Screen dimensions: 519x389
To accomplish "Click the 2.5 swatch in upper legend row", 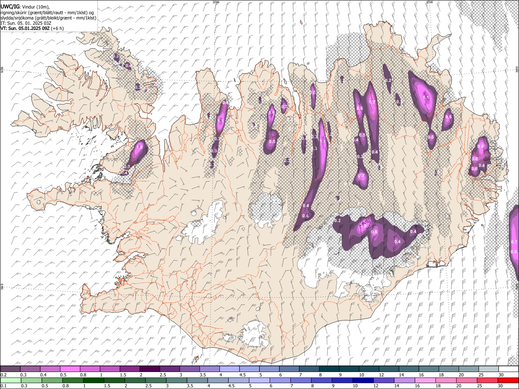I will [x=169, y=369].
